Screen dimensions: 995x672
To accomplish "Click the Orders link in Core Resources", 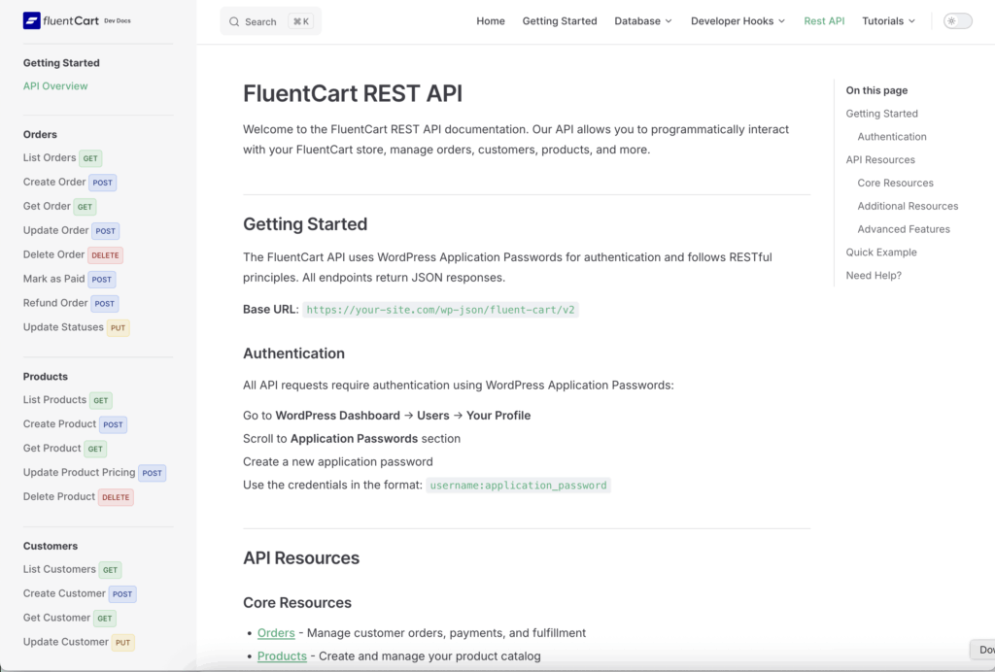I will (276, 633).
